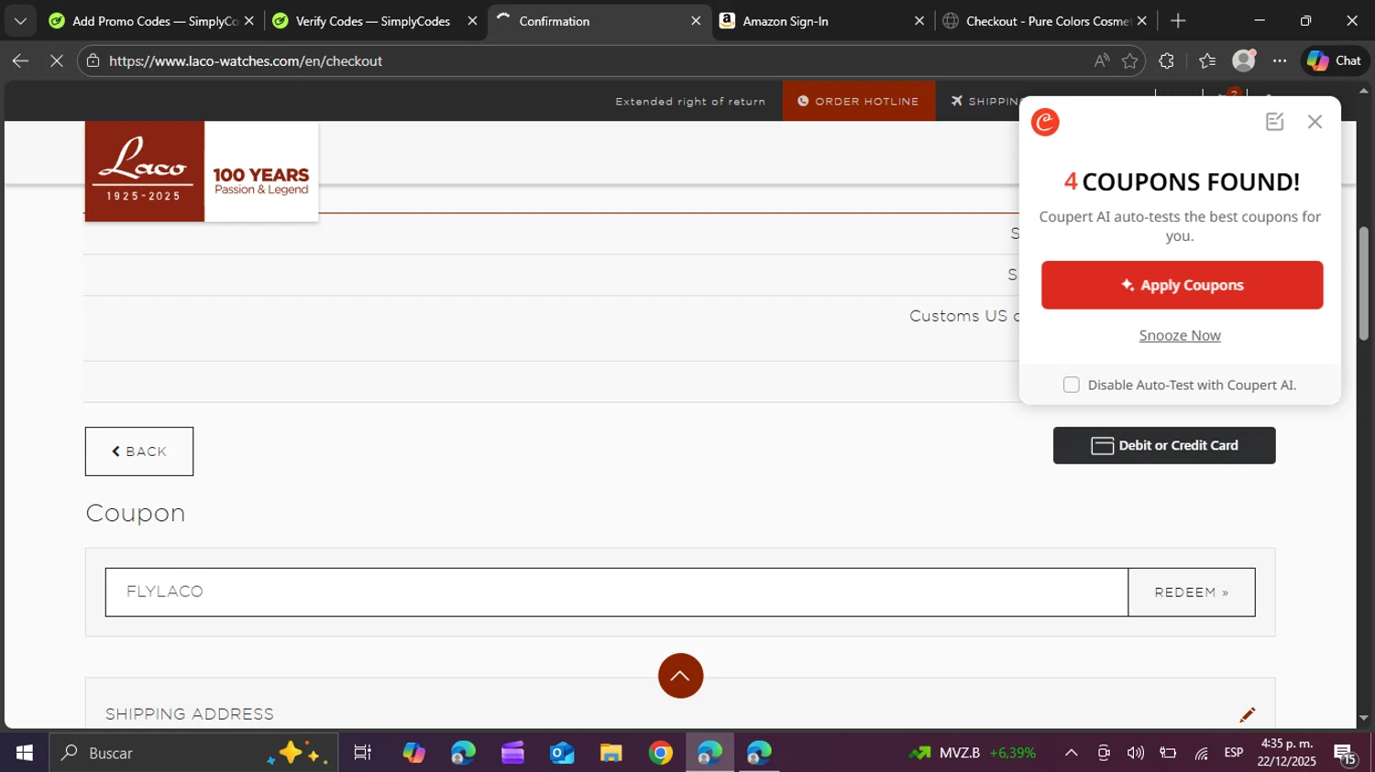Open a new browser tab
Screen dimensions: 1375x772
[x=1179, y=21]
